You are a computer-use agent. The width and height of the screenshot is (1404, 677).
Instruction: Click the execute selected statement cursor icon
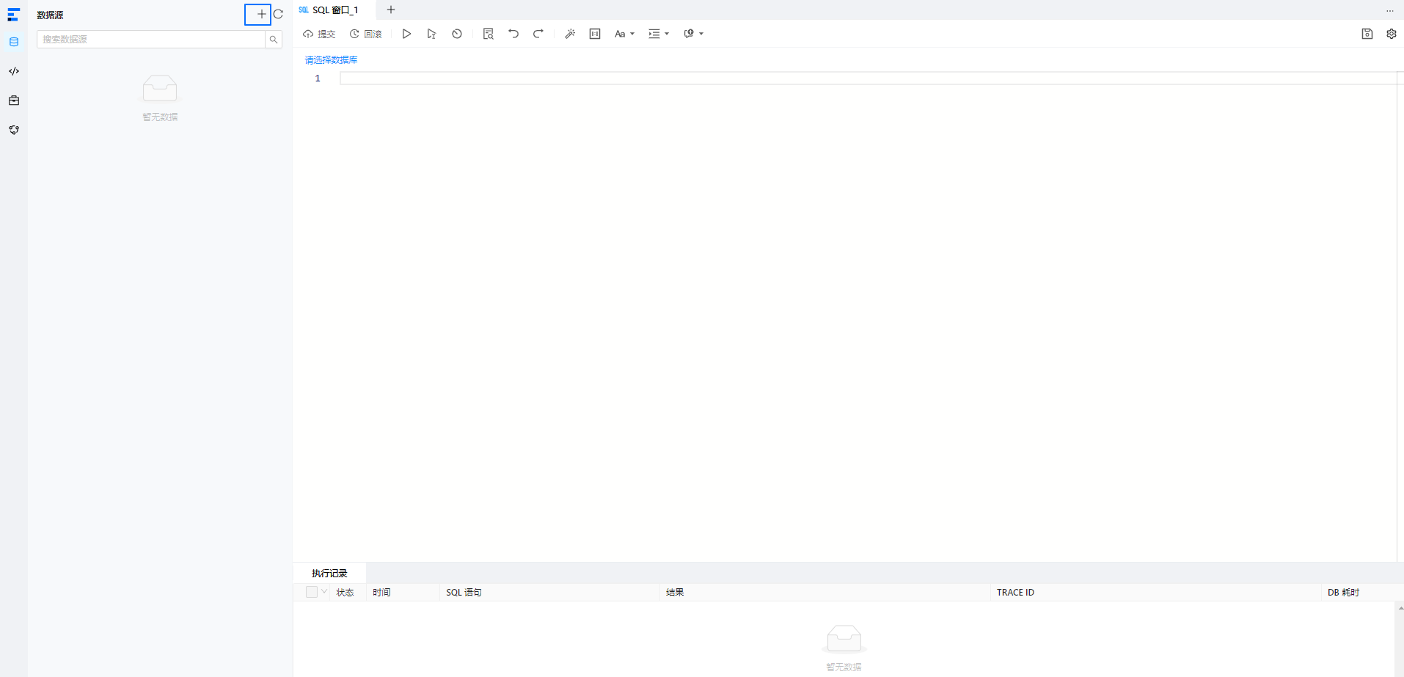[x=431, y=34]
